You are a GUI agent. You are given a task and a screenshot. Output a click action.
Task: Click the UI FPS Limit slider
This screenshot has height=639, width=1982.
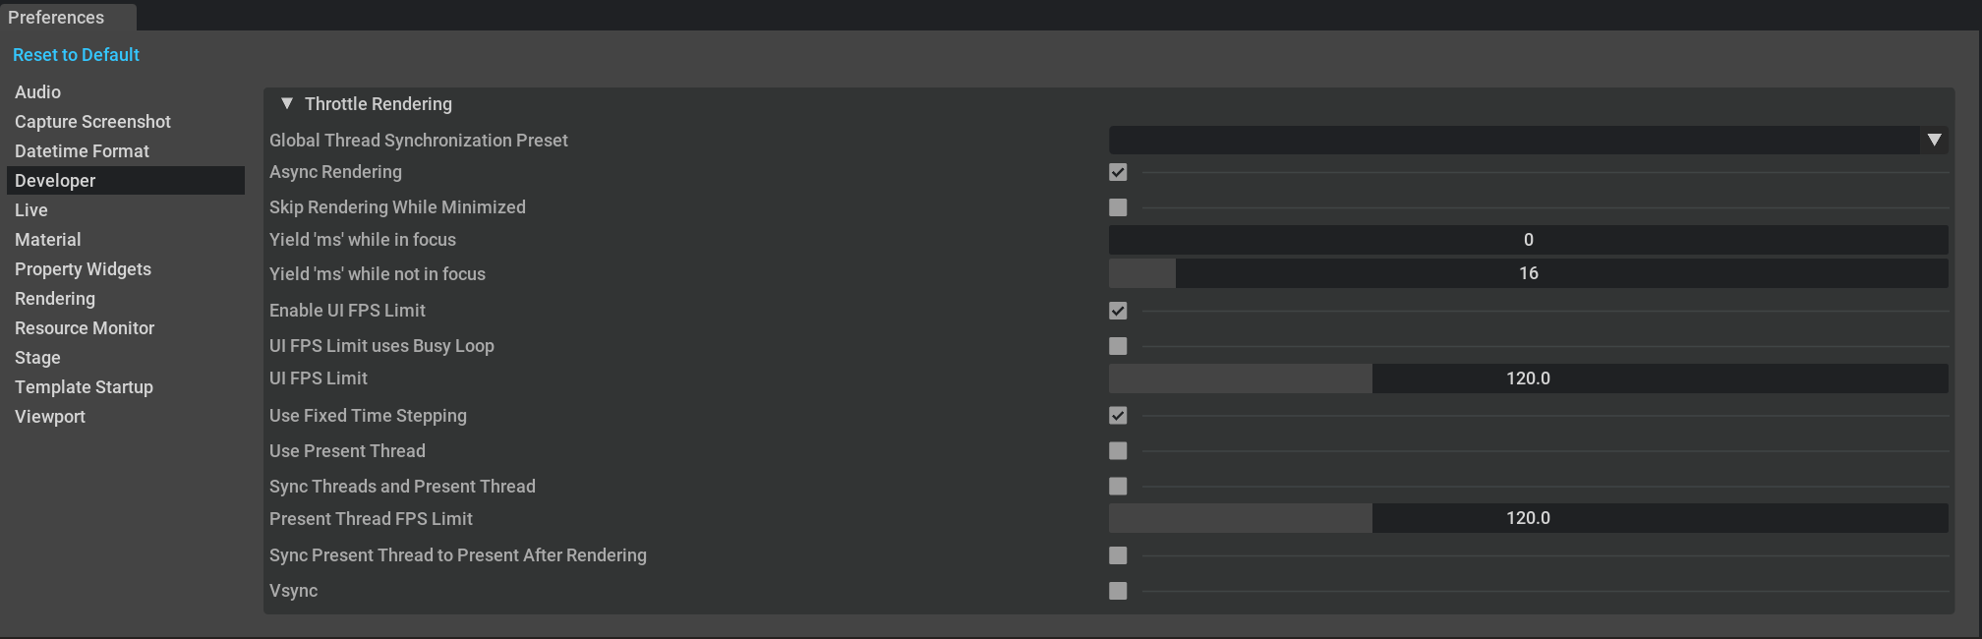tap(1528, 378)
